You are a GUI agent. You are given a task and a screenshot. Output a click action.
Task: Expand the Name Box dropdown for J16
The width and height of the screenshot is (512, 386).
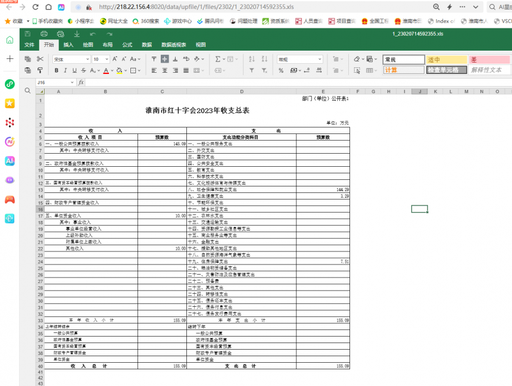tap(72, 82)
